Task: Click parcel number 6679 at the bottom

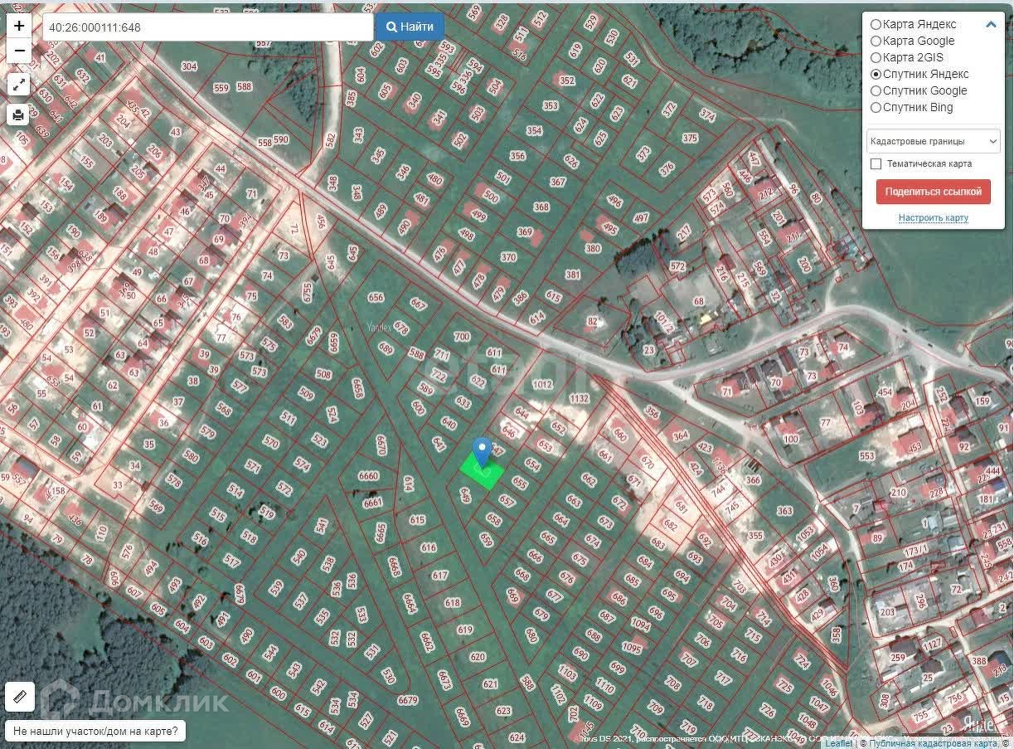Action: click(408, 700)
